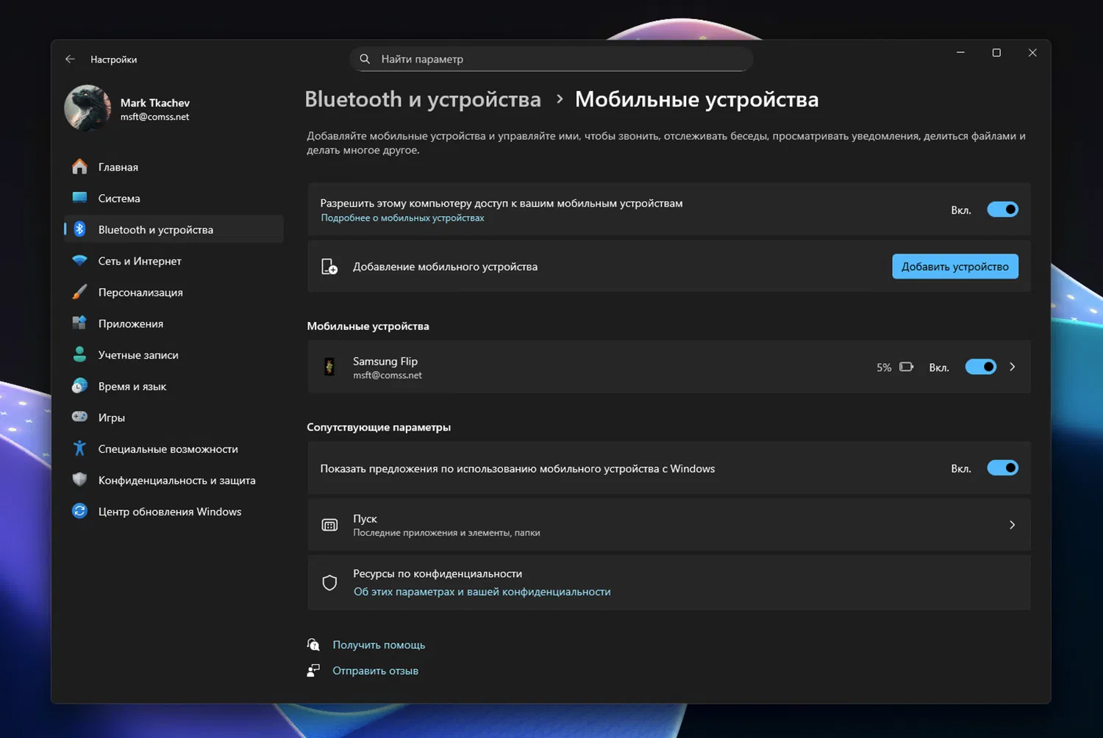Viewport: 1103px width, 738px height.
Task: Click the Отправить отзыв feedback icon
Action: pos(313,670)
